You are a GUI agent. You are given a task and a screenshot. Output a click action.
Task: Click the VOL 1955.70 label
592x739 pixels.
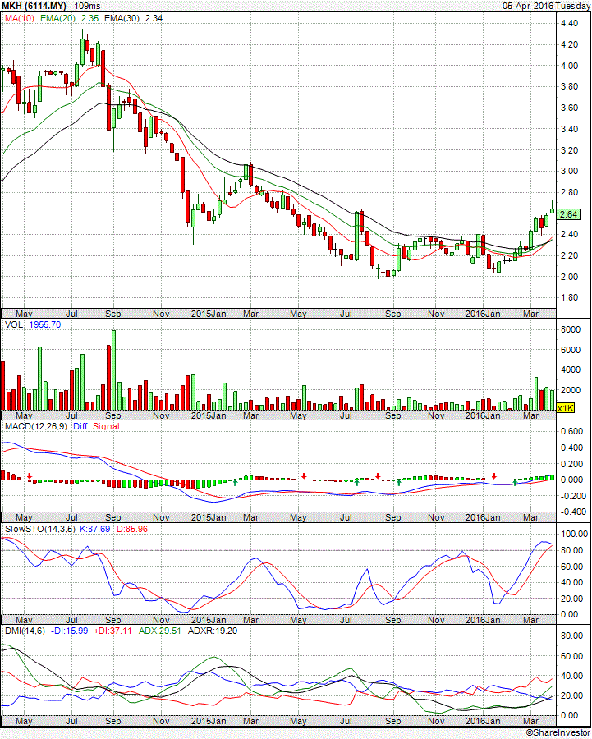pos(33,324)
